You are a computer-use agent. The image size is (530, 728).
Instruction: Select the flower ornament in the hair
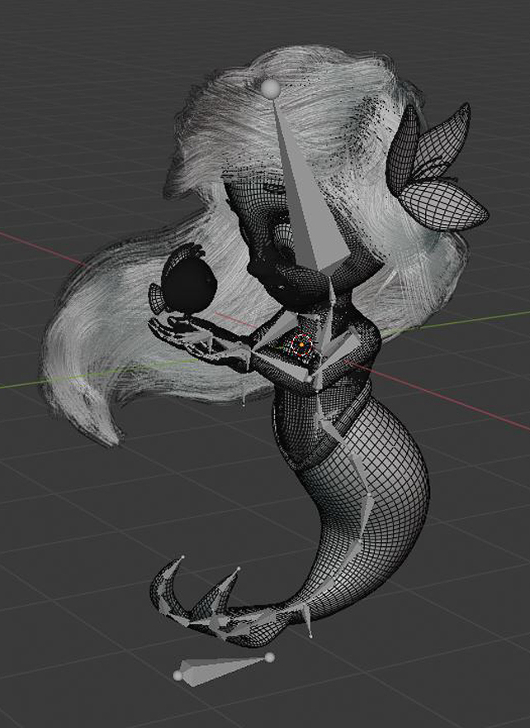436,169
